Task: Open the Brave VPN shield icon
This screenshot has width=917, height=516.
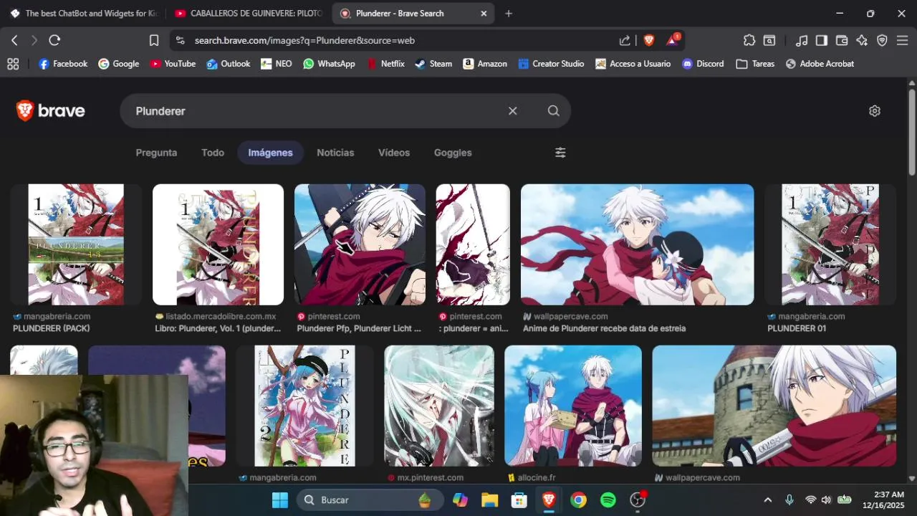Action: click(882, 41)
